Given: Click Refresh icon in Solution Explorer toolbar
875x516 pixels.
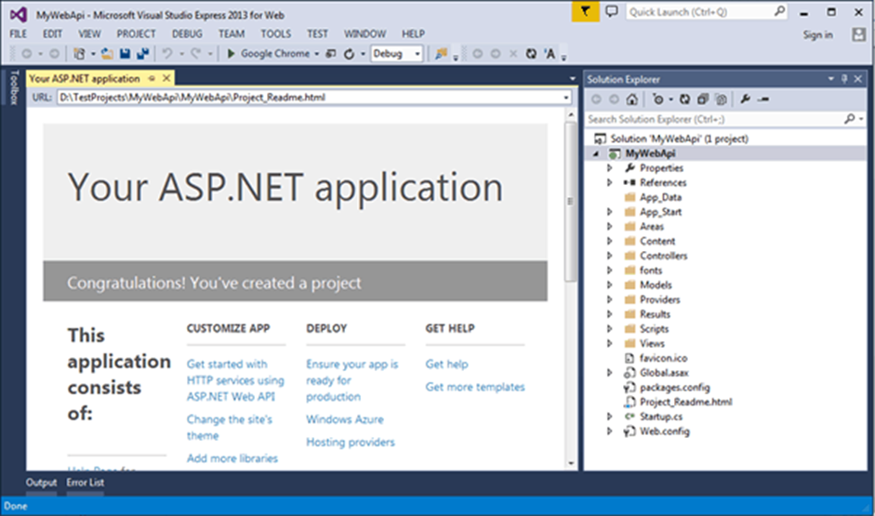Looking at the screenshot, I should [x=684, y=99].
